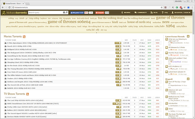195x119 pixels.
Task: Click Register / Sign in
Action: [181, 13]
